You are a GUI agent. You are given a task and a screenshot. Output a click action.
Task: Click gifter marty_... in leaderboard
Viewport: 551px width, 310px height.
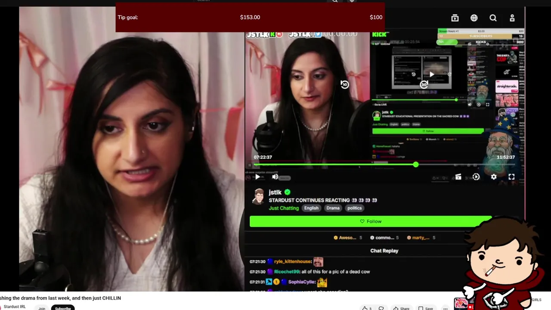tap(421, 238)
